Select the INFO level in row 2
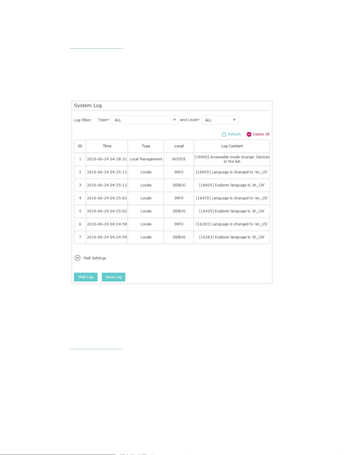 pyautogui.click(x=179, y=172)
